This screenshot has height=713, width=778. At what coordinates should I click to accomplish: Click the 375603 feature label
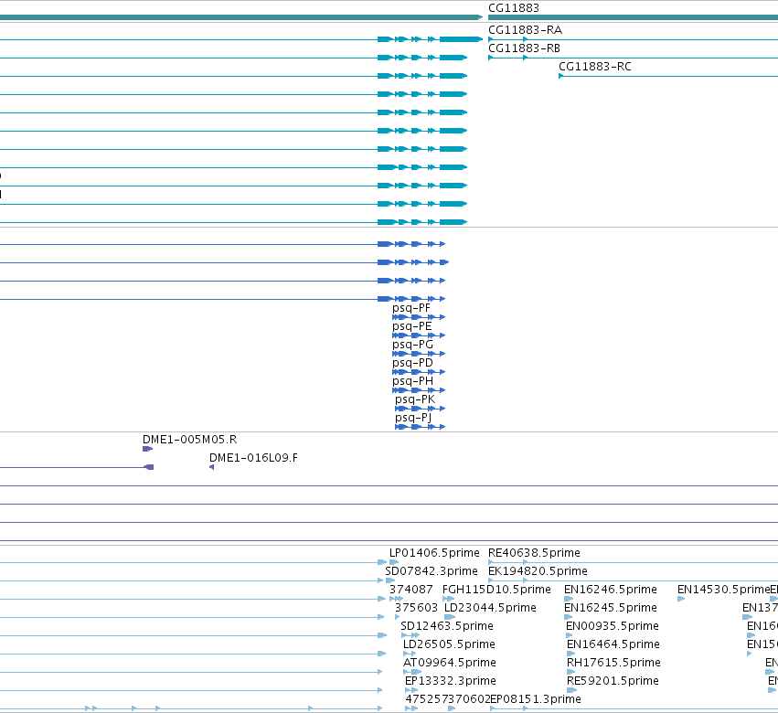[416, 608]
